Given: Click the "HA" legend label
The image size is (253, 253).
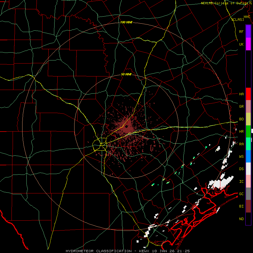Looking at the screenshot, I should [x=241, y=94].
